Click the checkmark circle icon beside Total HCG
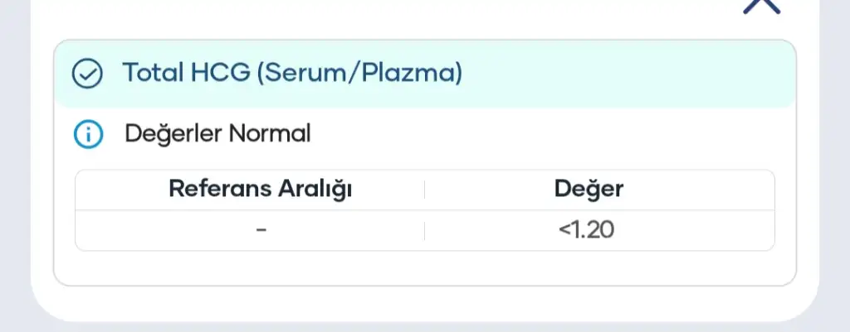Screen dimensions: 850x332 click(x=86, y=74)
